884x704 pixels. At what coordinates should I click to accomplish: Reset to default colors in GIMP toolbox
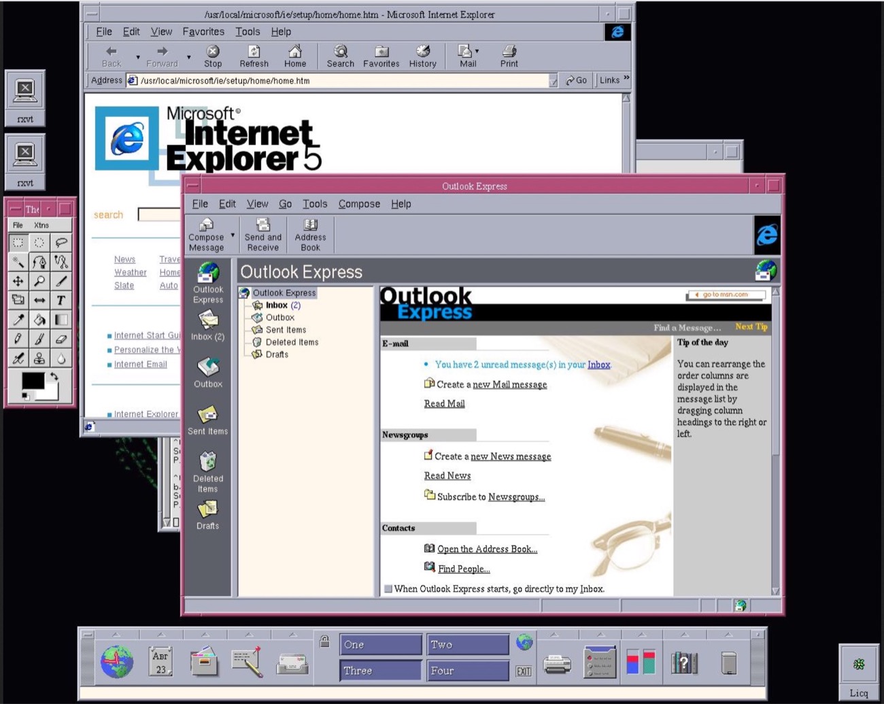coord(26,397)
